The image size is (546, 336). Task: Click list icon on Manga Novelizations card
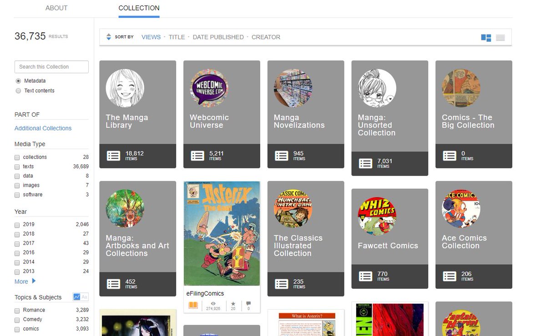(x=282, y=156)
